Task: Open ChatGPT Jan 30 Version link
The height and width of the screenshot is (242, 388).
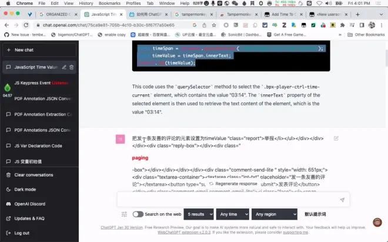Action: [x=122, y=227]
